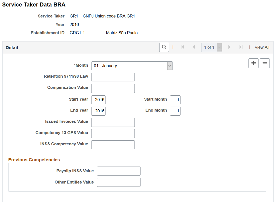Image resolution: width=275 pixels, height=203 pixels.
Task: Click the next-record arrow
Action: pyautogui.click(x=229, y=47)
